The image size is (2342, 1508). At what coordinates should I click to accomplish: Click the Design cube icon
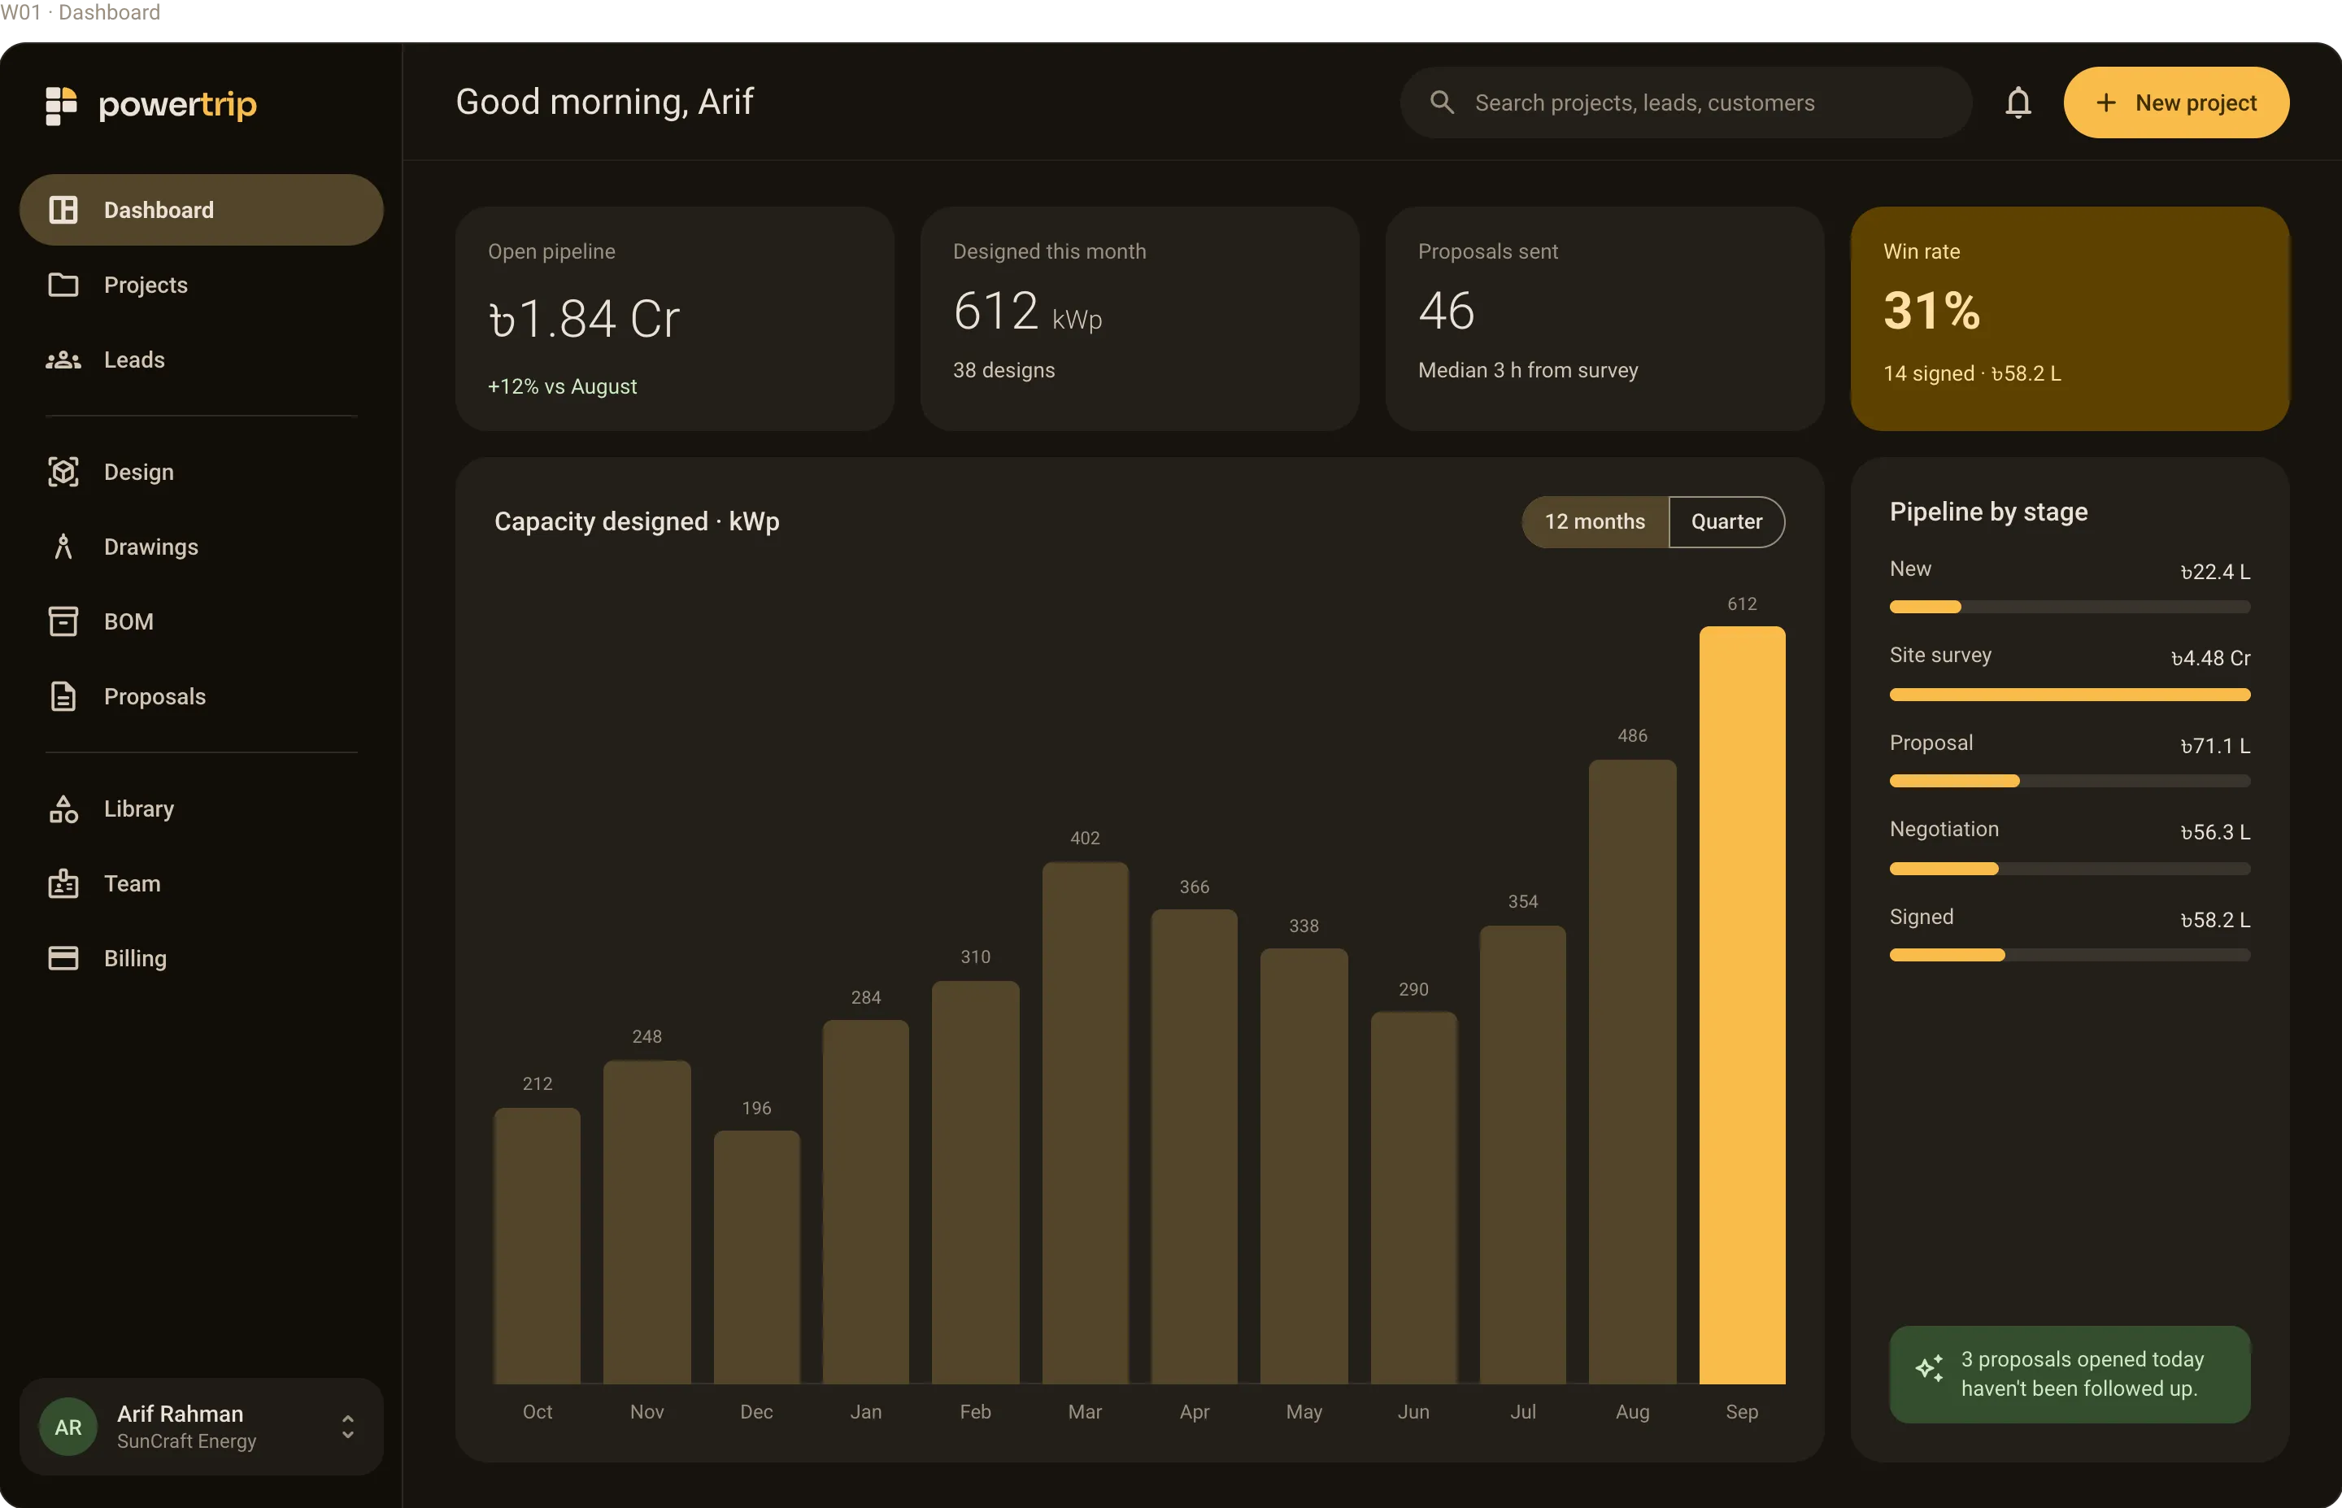pos(63,472)
